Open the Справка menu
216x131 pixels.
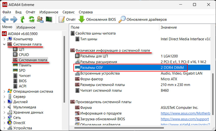[86, 12]
